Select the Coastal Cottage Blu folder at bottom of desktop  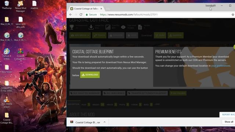click(x=7, y=118)
